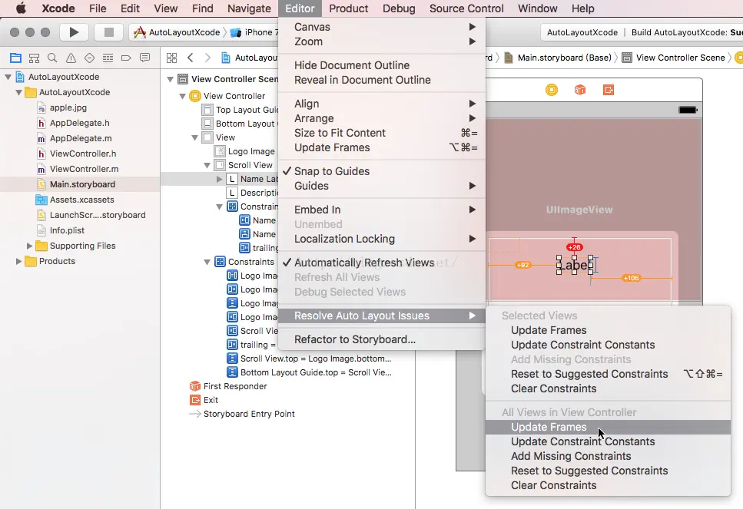
Task: Click View Controller Scene breadcrumb
Action: click(x=675, y=58)
